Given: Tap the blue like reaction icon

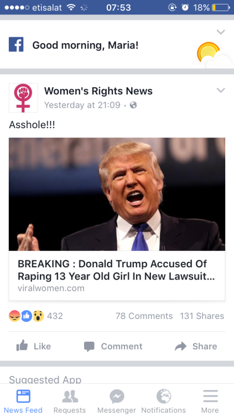Looking at the screenshot, I should click(26, 316).
